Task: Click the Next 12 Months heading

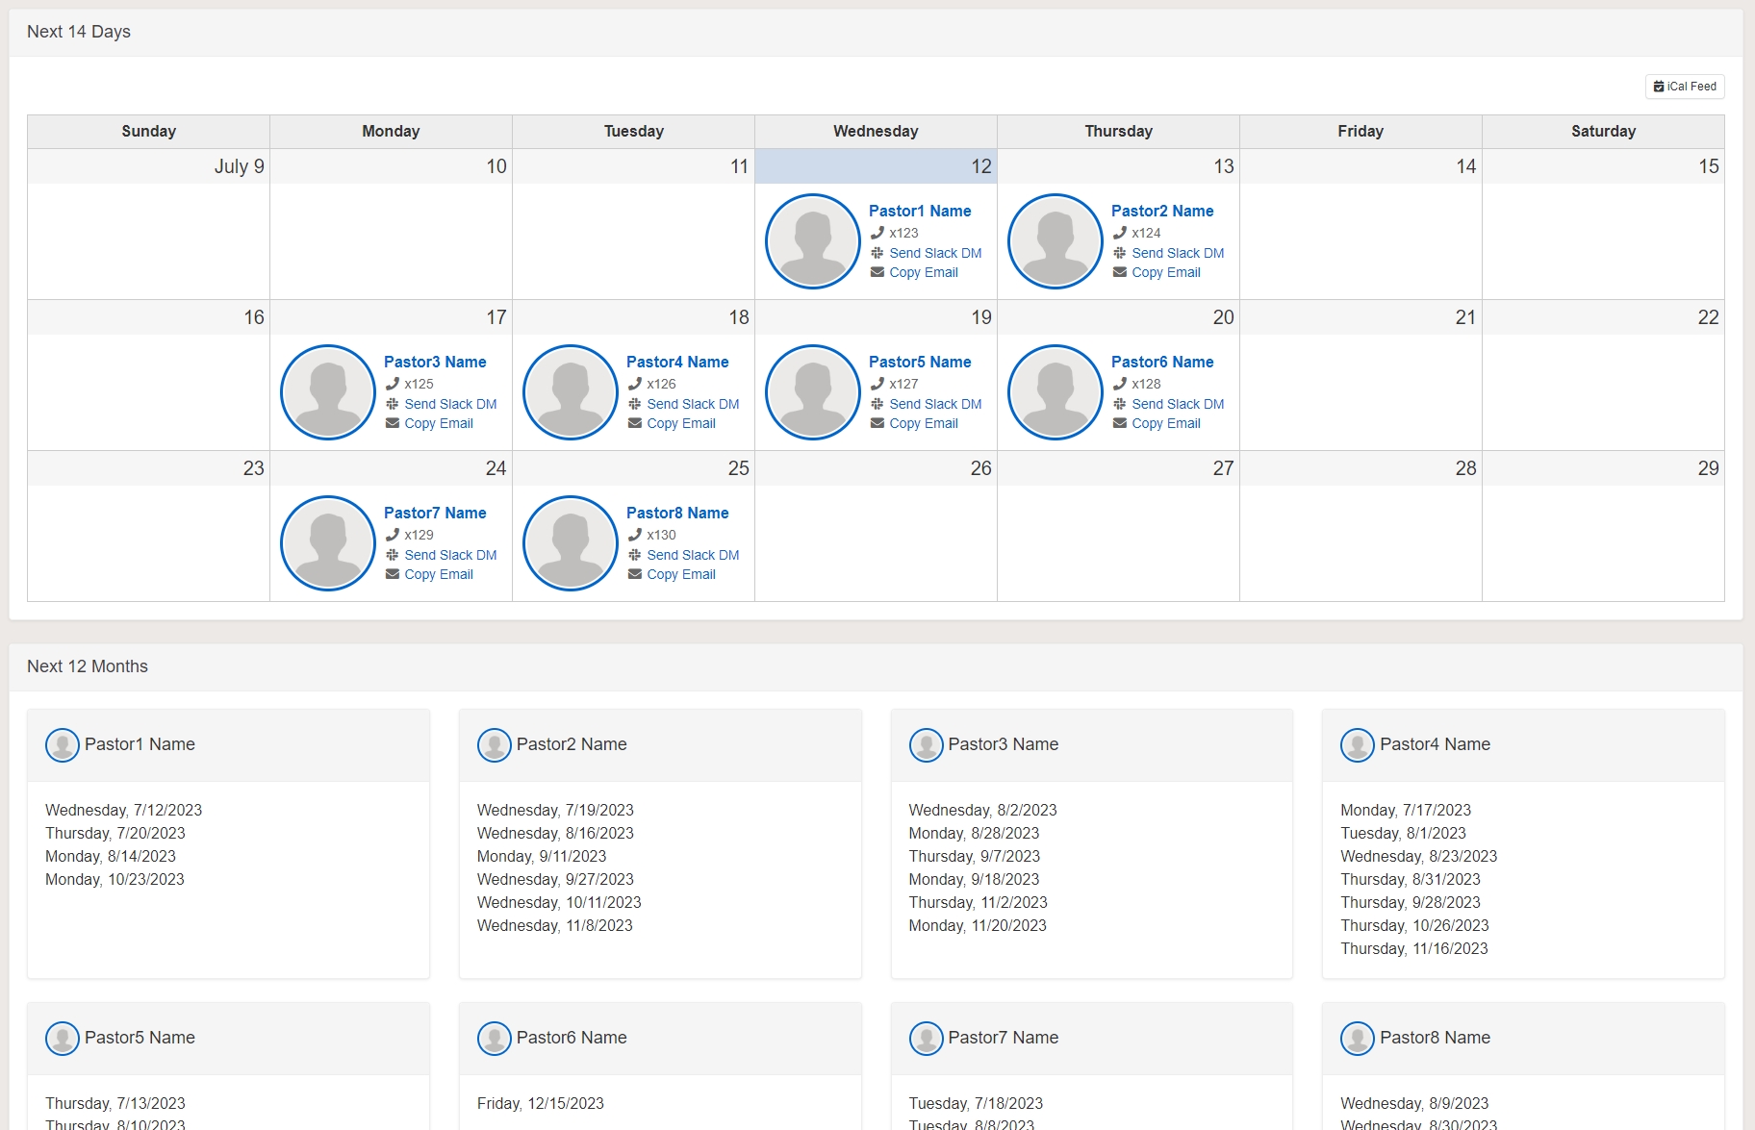Action: coord(88,666)
